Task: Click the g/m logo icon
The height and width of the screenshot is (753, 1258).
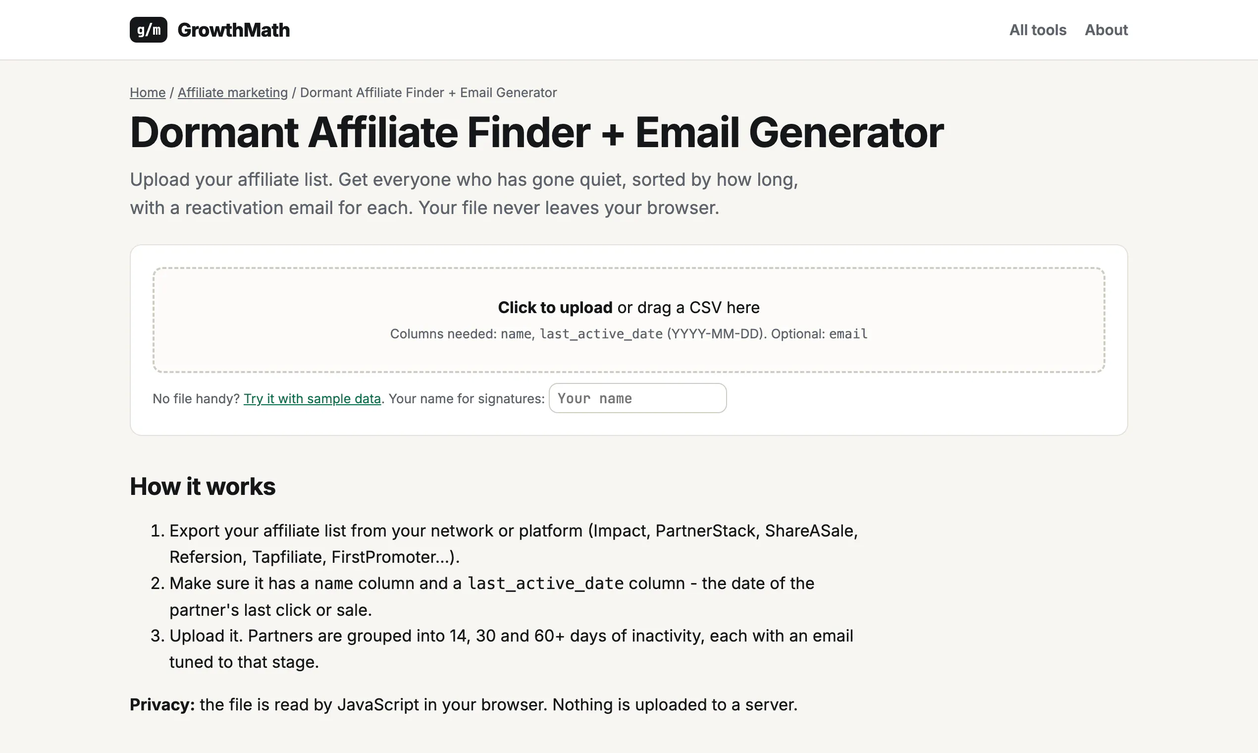Action: [x=148, y=30]
